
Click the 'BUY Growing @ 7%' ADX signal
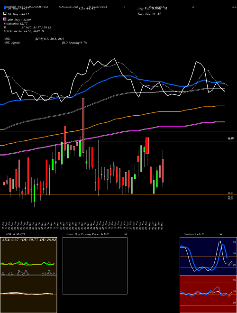click(x=74, y=43)
